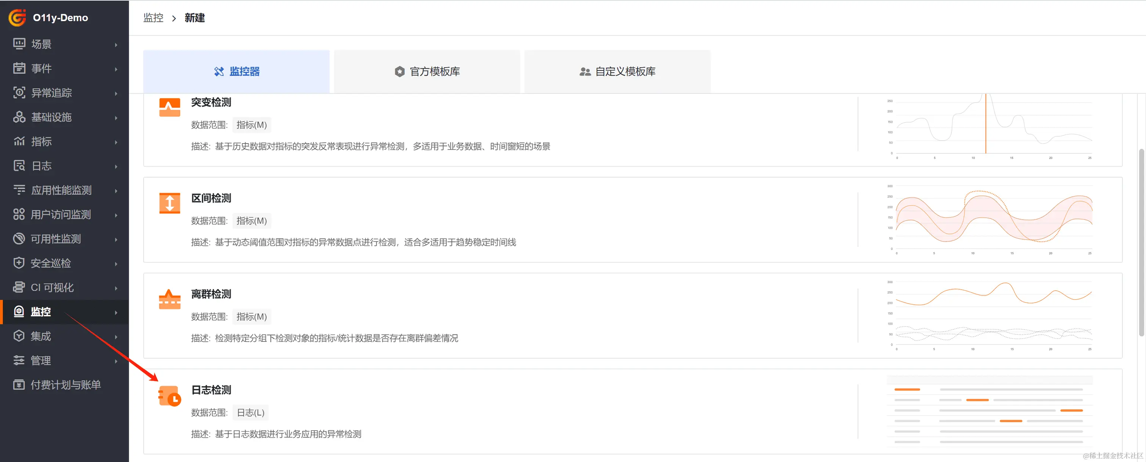The width and height of the screenshot is (1146, 462).
Task: Select the 监控器 tab
Action: click(236, 72)
